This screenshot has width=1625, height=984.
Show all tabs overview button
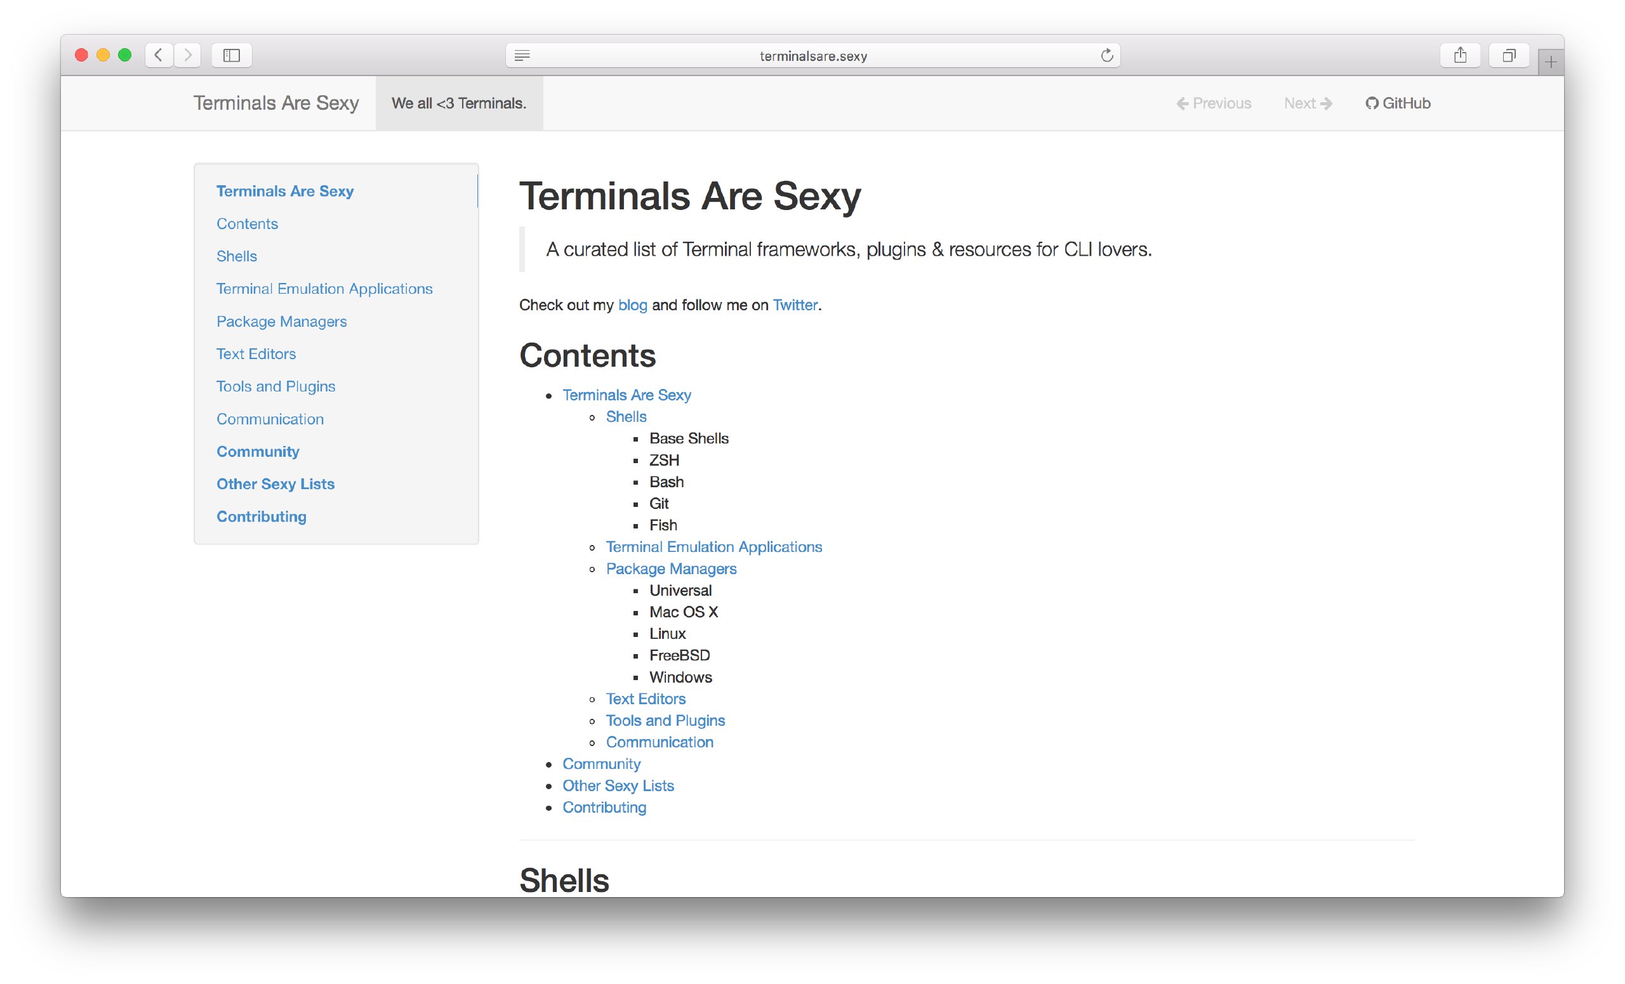coord(1509,55)
